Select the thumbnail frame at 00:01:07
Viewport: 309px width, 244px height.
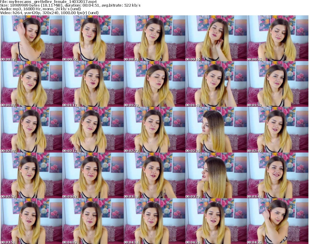tap(31, 84)
